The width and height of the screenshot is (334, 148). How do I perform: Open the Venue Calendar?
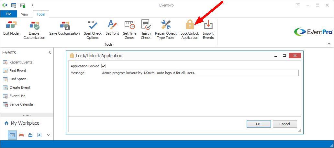click(x=18, y=104)
